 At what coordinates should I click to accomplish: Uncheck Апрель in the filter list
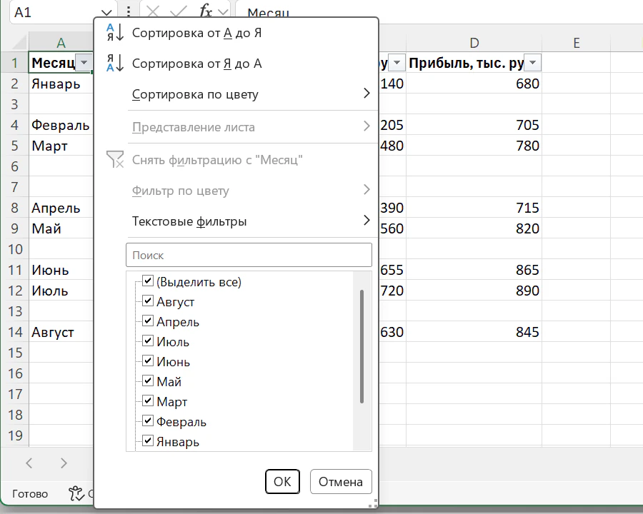pos(148,321)
